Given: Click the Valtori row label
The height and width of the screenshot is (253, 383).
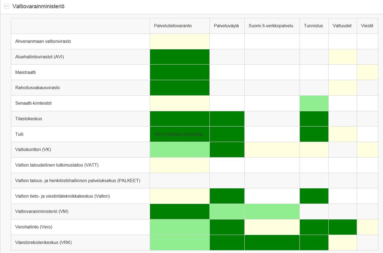Looking at the screenshot, I should (x=62, y=196).
